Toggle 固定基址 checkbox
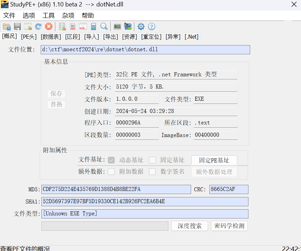This screenshot has height=251, width=301. [x=152, y=160]
